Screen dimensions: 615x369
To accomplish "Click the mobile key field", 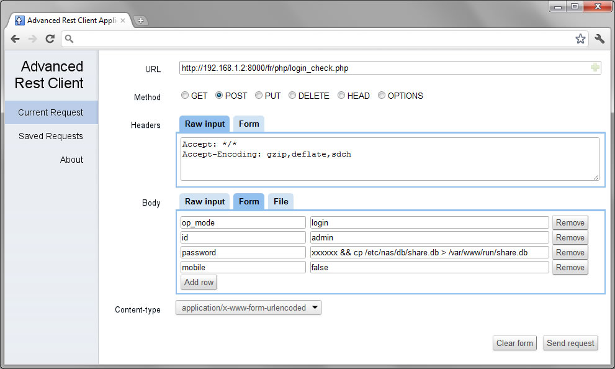I will click(243, 267).
